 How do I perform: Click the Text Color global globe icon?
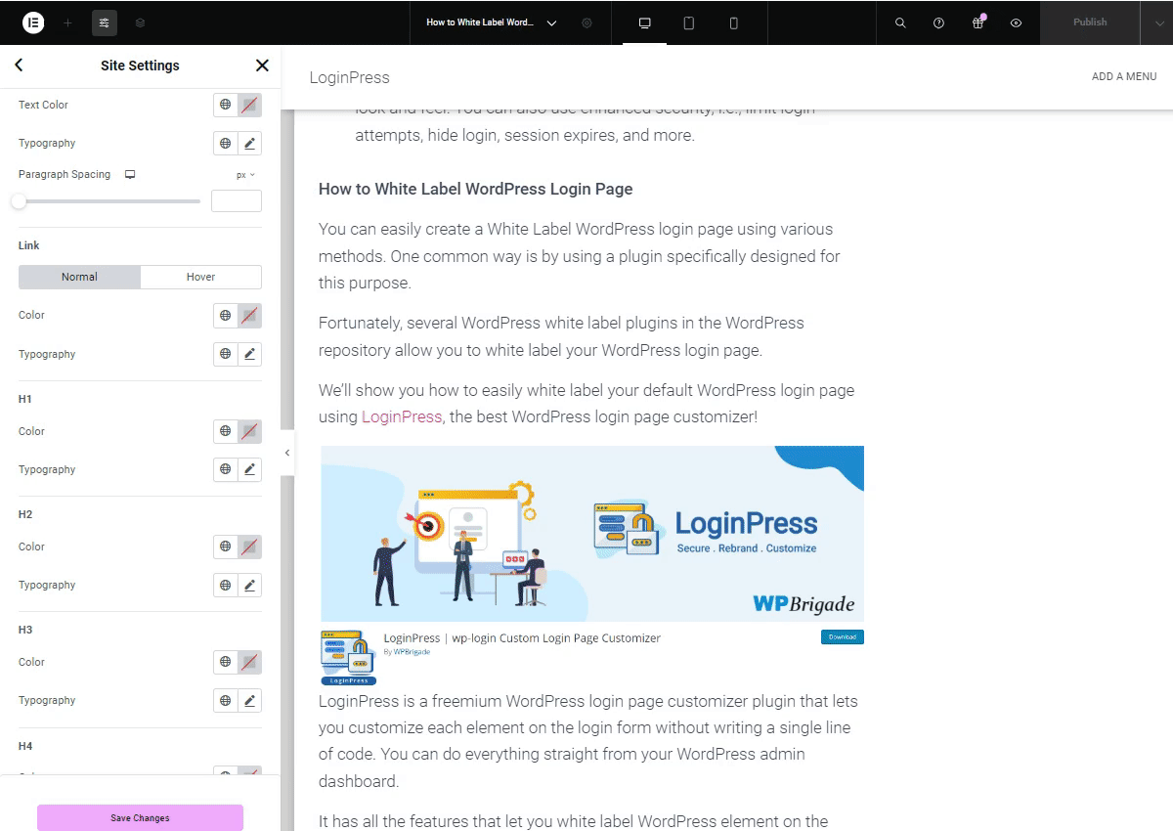[226, 105]
